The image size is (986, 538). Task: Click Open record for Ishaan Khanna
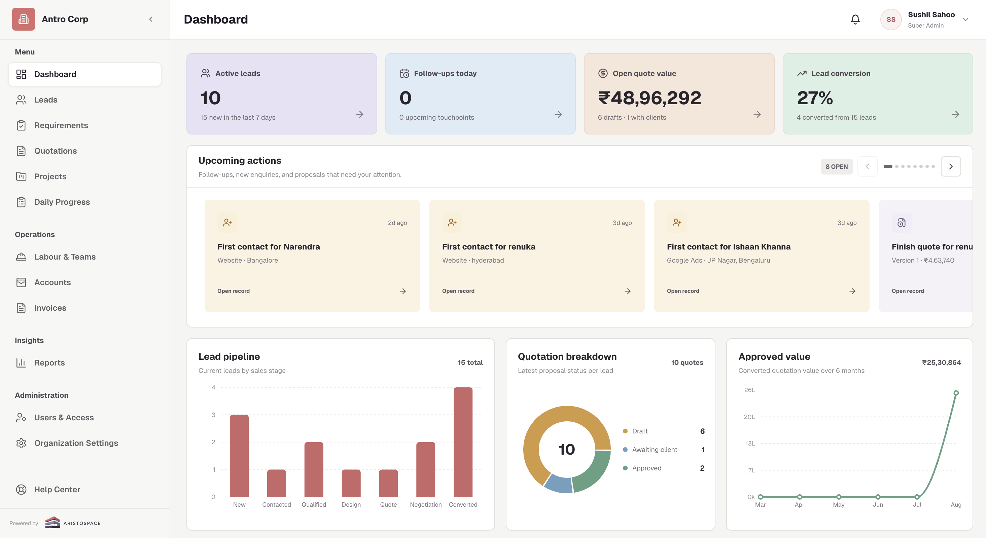(683, 291)
